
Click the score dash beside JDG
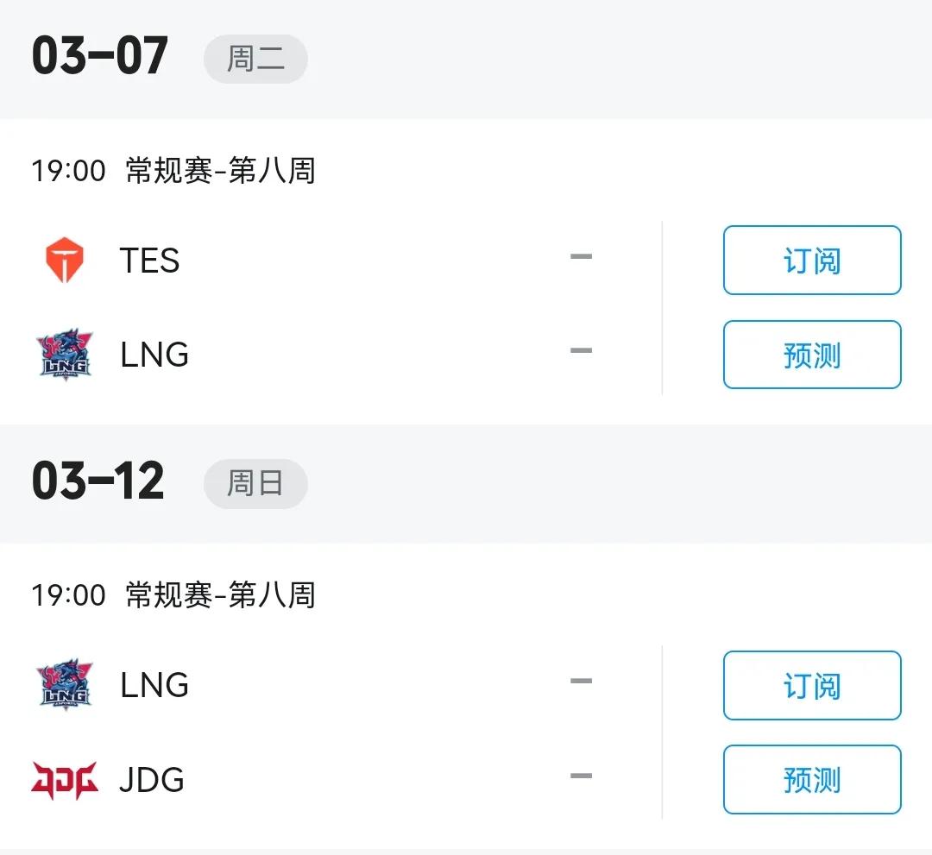click(581, 776)
